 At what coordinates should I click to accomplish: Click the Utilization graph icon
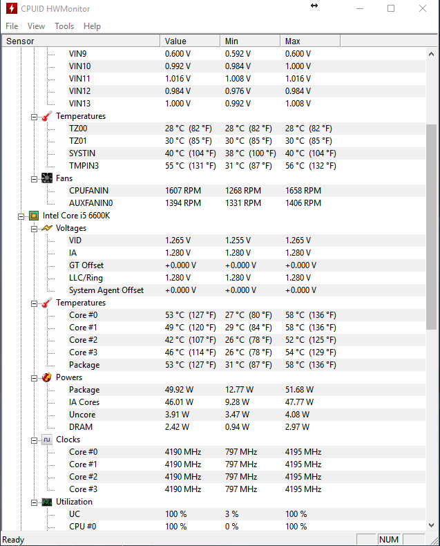[x=47, y=502]
